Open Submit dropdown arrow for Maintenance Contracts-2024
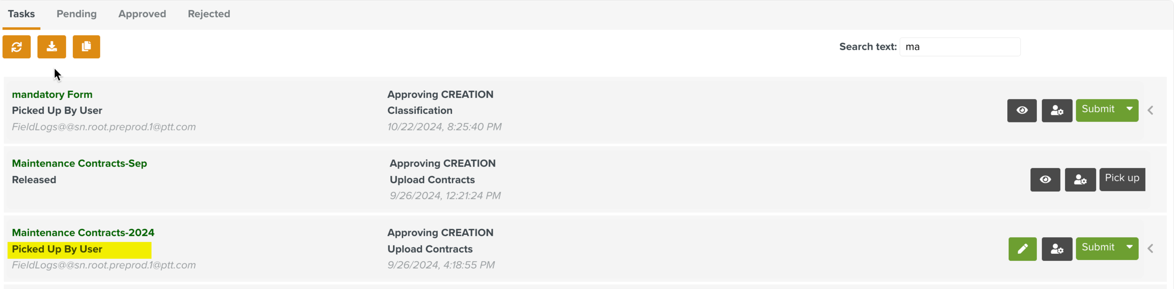Viewport: 1174px width, 289px height. point(1129,248)
